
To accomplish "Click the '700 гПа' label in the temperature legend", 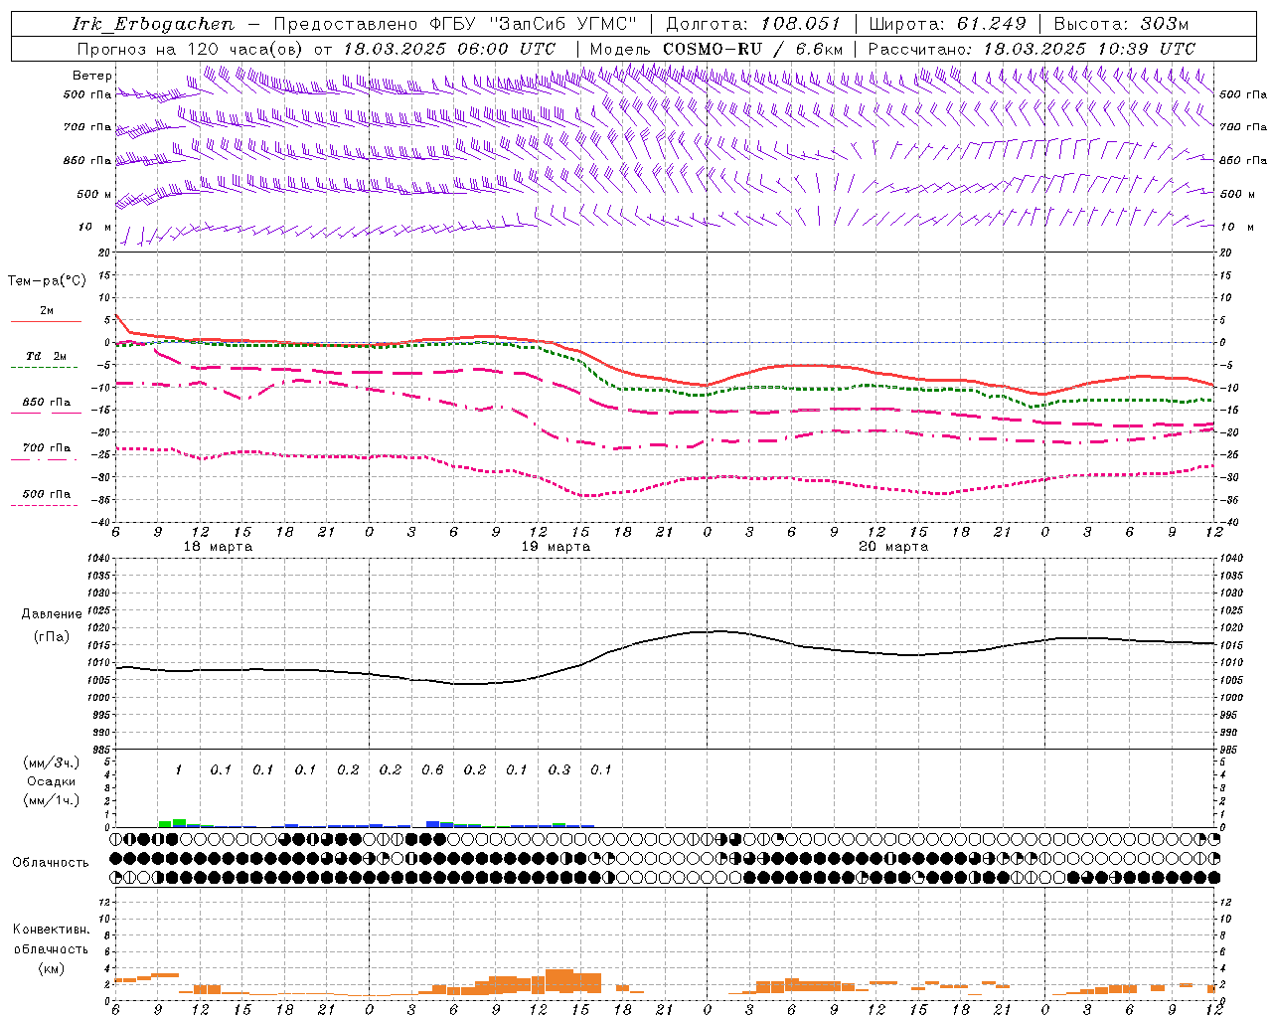I will click(46, 448).
